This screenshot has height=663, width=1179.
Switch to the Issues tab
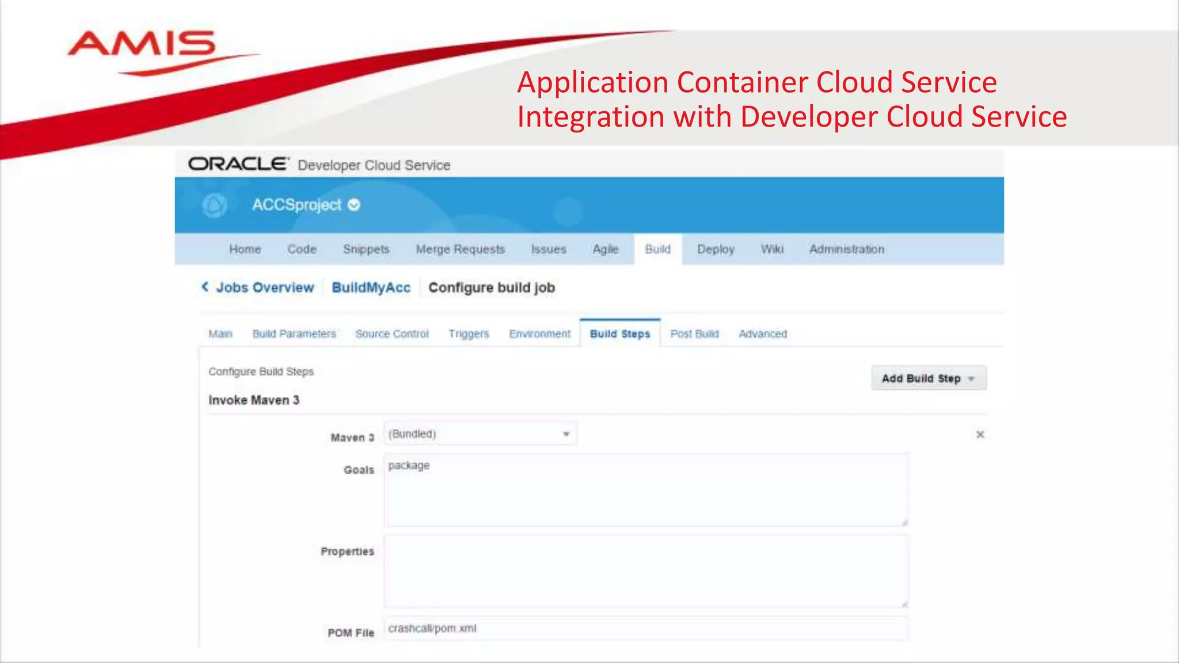tap(549, 249)
